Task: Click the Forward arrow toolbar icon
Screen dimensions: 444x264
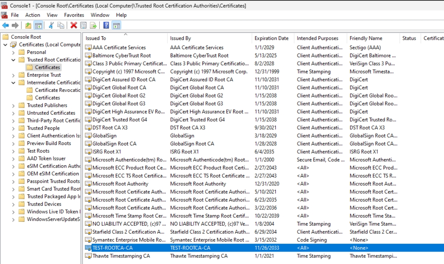Action: [15, 26]
